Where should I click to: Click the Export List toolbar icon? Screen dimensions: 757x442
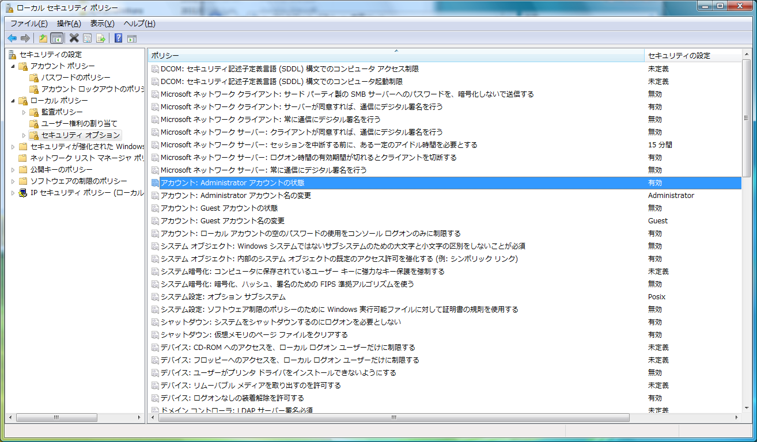pos(101,38)
